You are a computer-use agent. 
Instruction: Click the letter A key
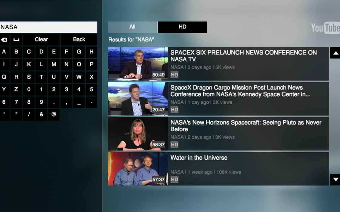pyautogui.click(x=4, y=52)
